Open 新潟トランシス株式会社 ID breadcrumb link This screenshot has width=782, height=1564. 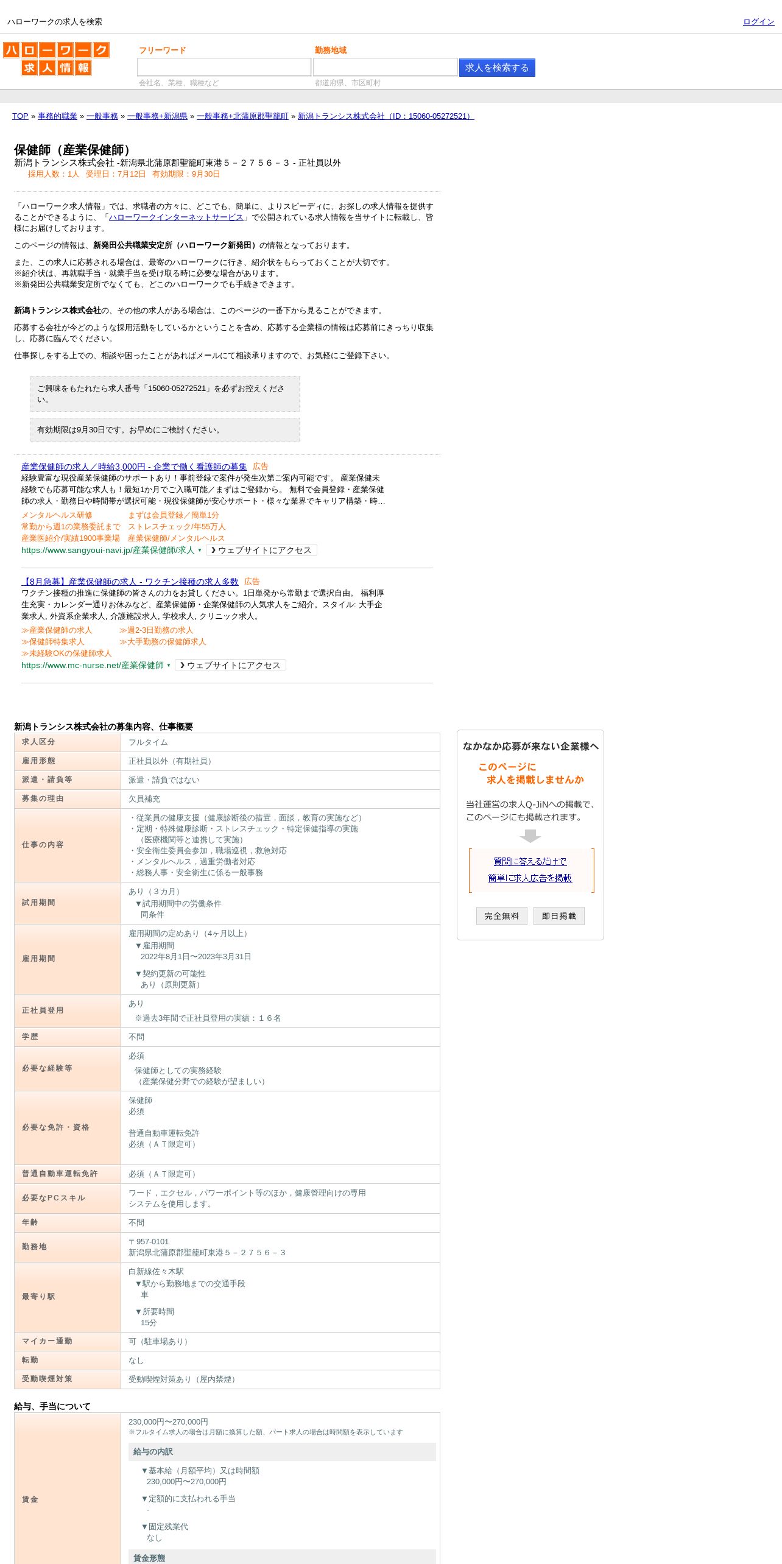[x=386, y=116]
